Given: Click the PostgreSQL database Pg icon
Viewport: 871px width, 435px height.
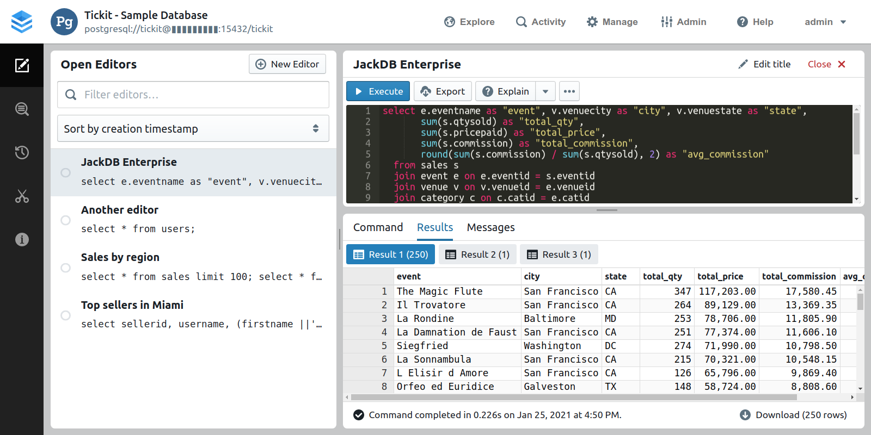Looking at the screenshot, I should tap(64, 22).
